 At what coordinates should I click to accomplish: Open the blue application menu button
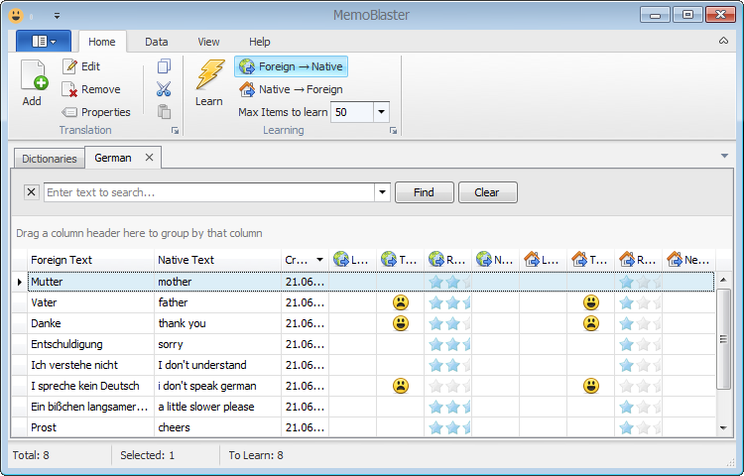[44, 42]
